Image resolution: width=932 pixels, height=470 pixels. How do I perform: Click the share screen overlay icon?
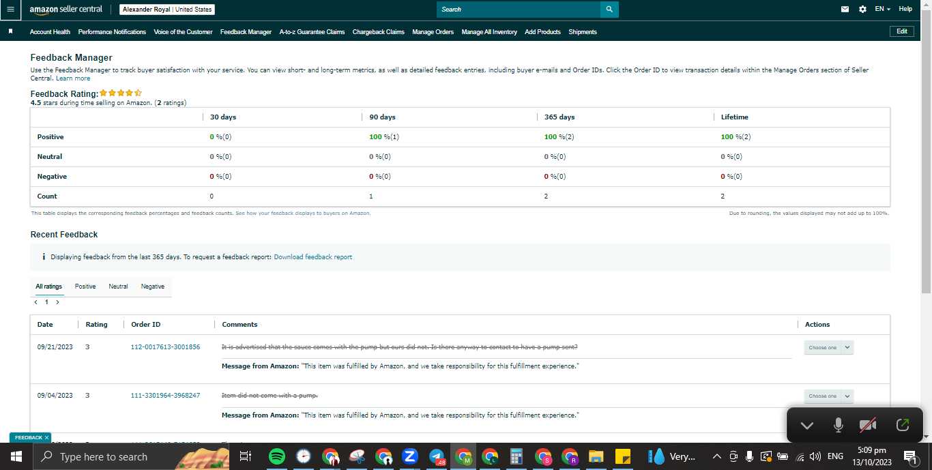(902, 425)
